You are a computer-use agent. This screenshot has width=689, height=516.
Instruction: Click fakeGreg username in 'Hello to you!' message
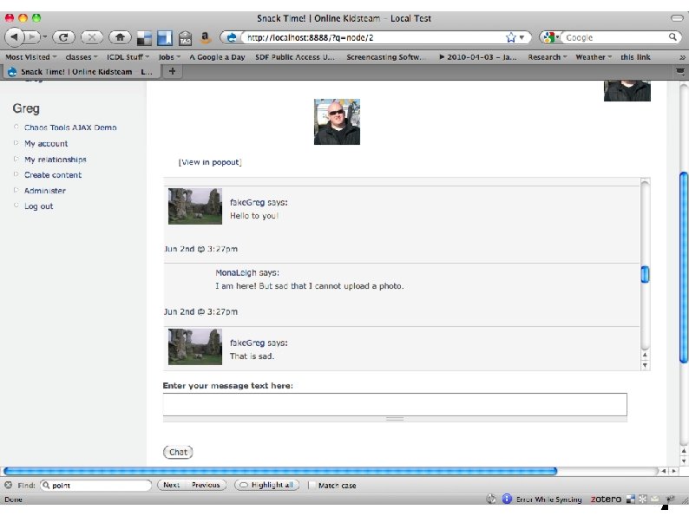click(x=247, y=202)
